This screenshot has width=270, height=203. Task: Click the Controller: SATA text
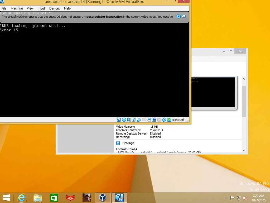(127, 149)
